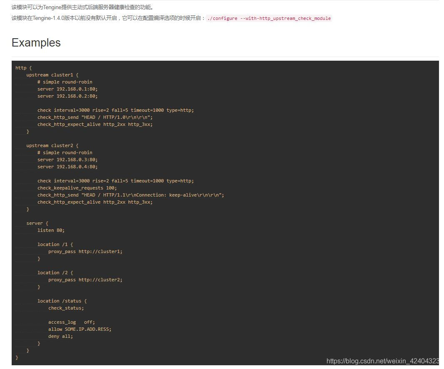
Task: Click the 'location /1 {' line
Action: point(55,244)
